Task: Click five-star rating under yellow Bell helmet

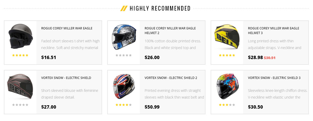Action: pos(227,55)
